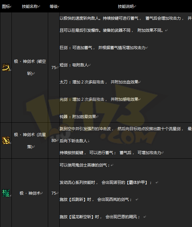Click the 破空斩 skill icon
The width and height of the screenshot is (192, 227).
(6, 67)
